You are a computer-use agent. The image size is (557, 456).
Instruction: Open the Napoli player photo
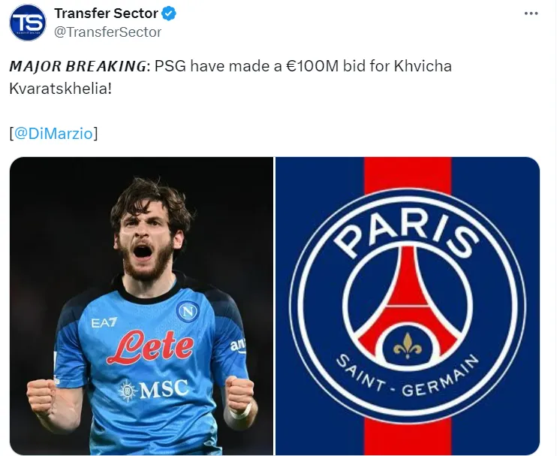pos(141,306)
